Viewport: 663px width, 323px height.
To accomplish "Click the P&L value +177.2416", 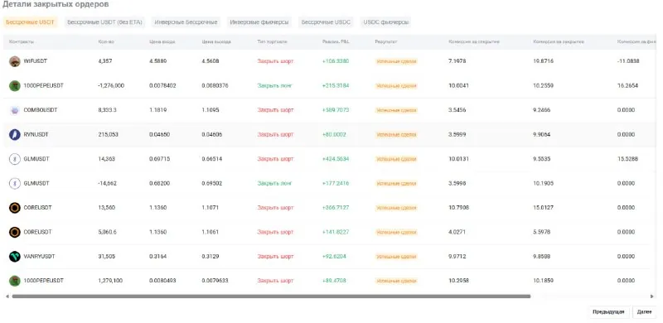I will coord(336,184).
